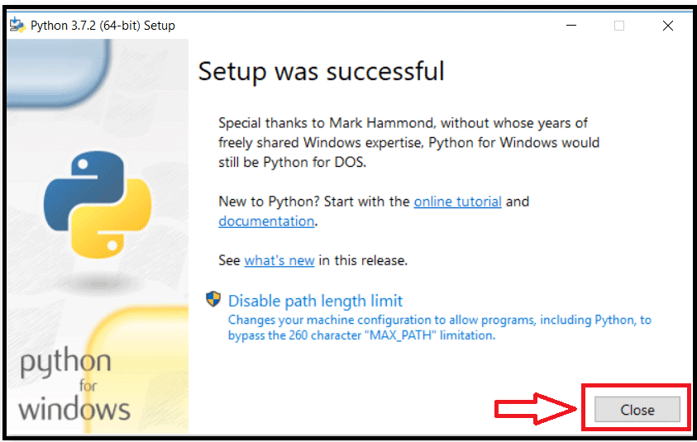697x442 pixels.
Task: Click the 'New to Python?' text
Action: coord(272,202)
